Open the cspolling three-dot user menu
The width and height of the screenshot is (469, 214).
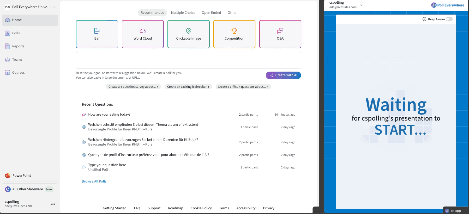(53, 204)
